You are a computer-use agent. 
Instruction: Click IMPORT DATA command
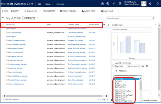(x=88, y=11)
